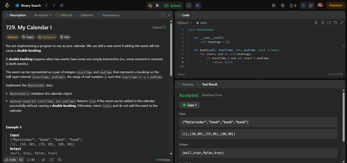Click the Medium difficulty badge
Viewport: 347px width, 163px height.
tap(13, 37)
